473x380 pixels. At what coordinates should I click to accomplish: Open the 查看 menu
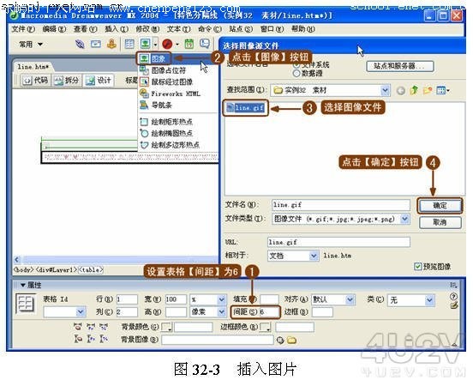(x=86, y=29)
